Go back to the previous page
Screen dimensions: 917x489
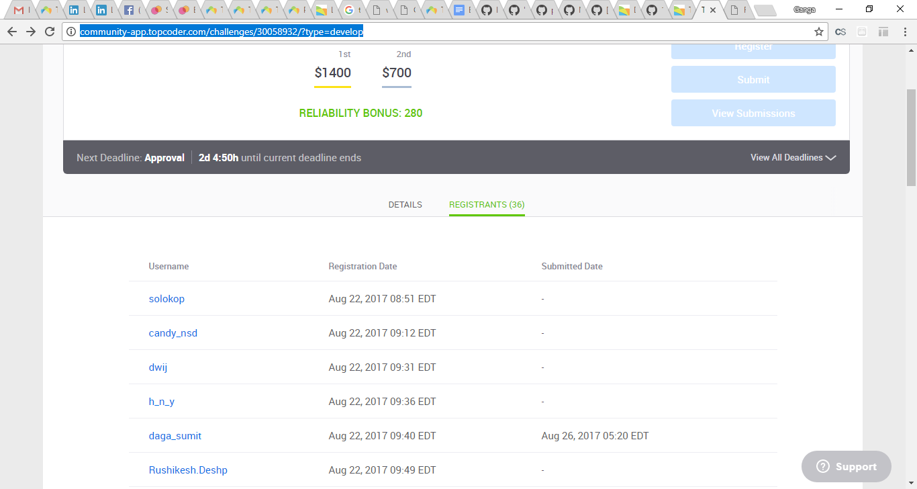coord(12,32)
